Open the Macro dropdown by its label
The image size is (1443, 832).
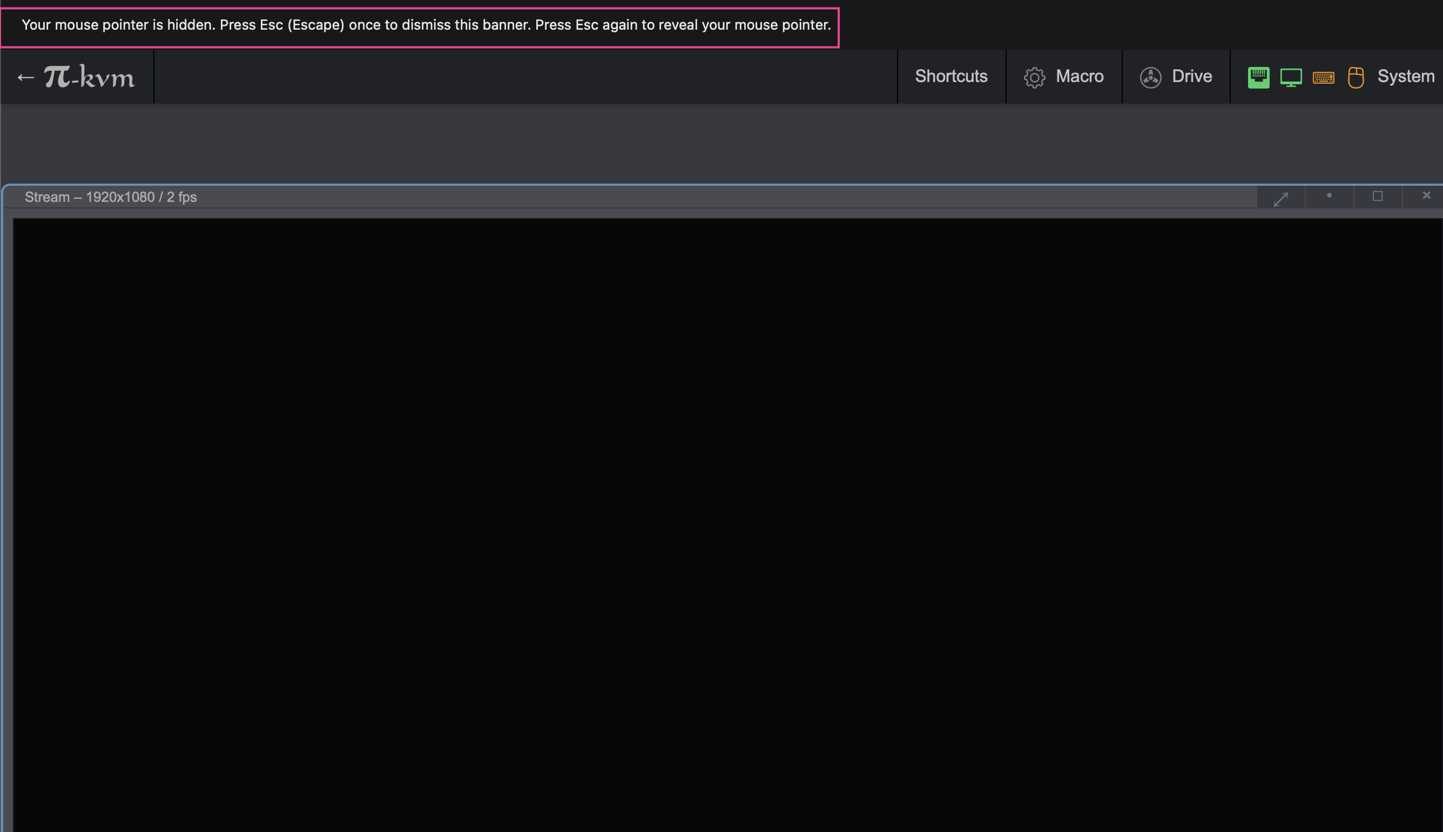point(1080,77)
